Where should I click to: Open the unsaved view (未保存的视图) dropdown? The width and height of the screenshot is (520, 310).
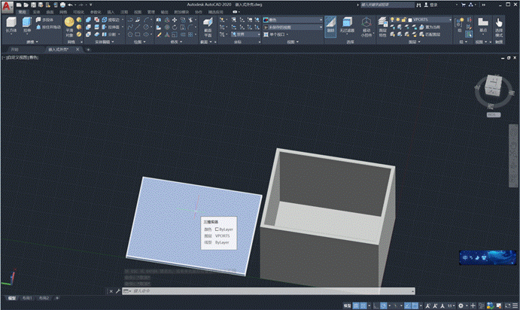click(293, 27)
